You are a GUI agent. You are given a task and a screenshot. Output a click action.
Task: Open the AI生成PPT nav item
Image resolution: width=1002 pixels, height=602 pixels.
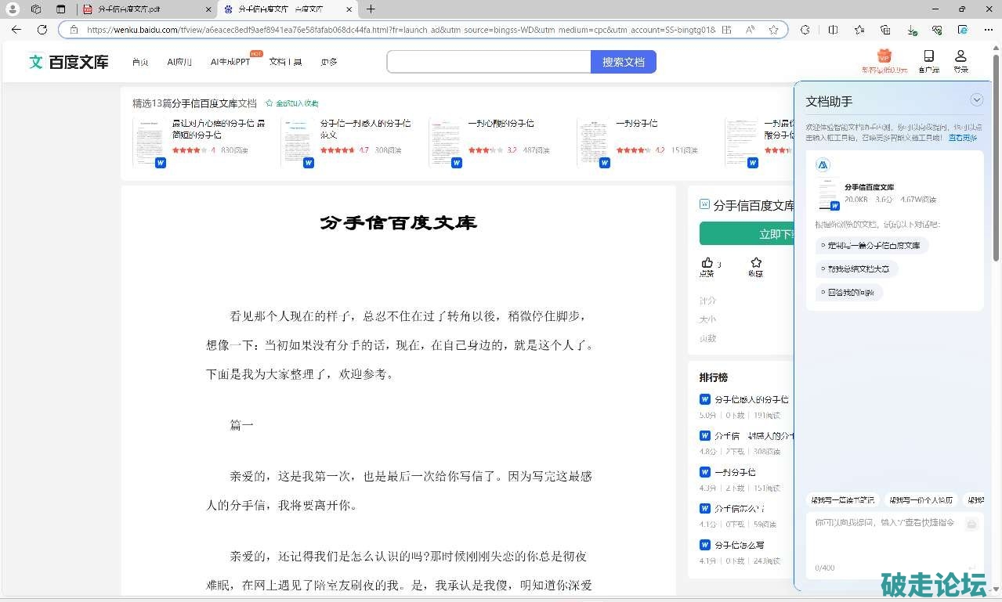tap(230, 62)
